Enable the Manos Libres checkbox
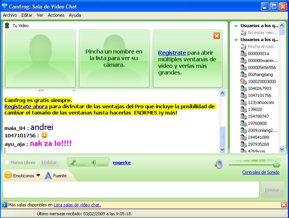Viewport: 289px width, 218px height. [7, 163]
